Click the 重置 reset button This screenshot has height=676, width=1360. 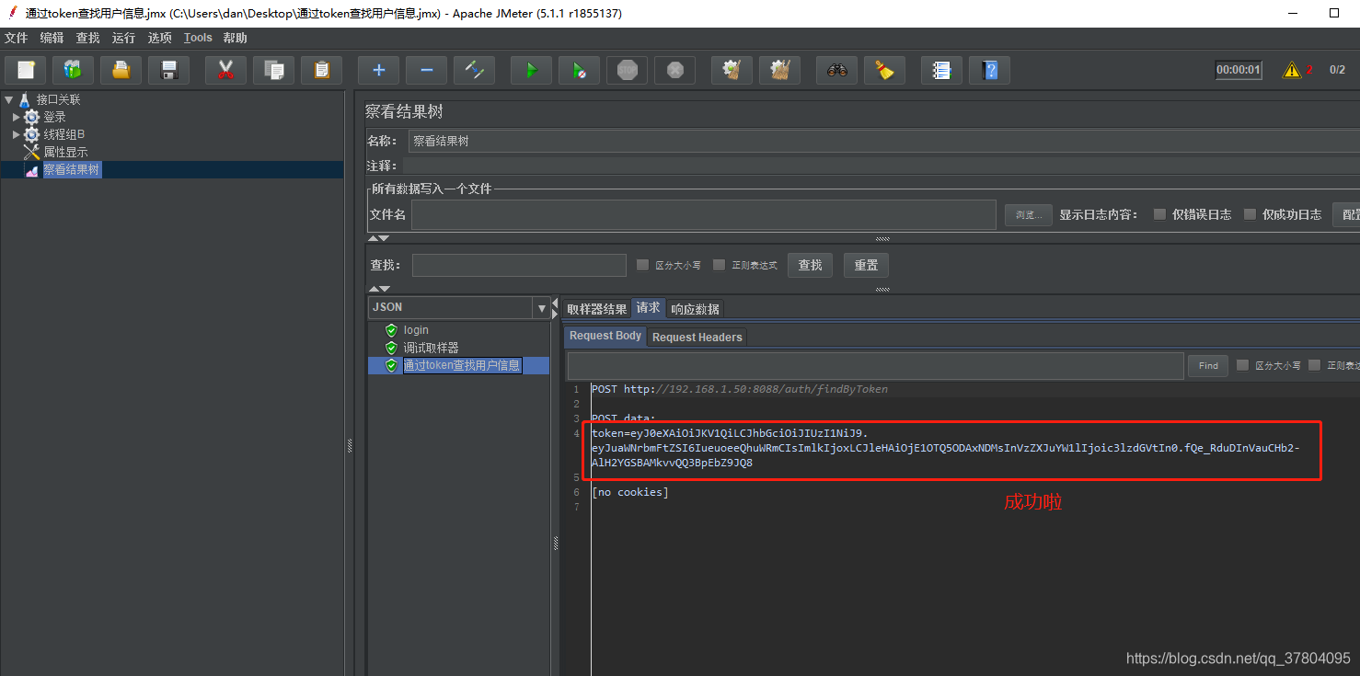click(x=866, y=265)
